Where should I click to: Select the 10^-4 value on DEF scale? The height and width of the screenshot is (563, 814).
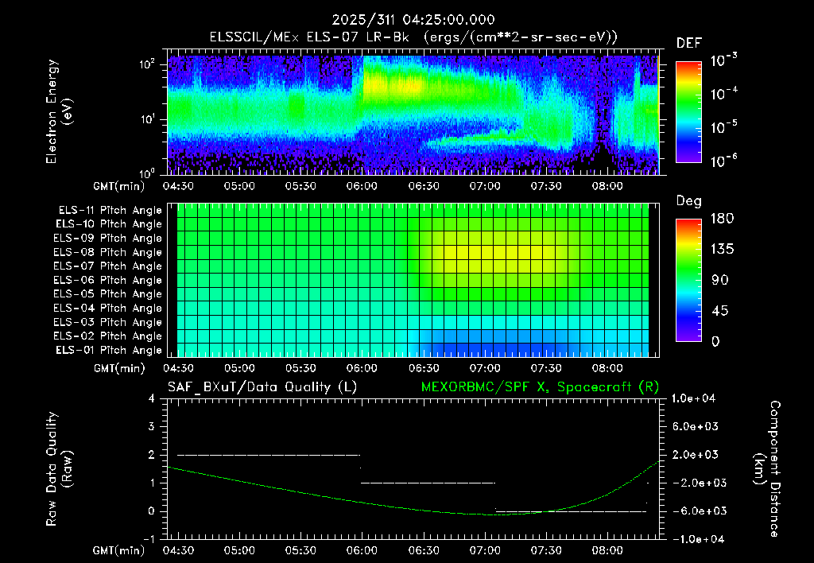point(724,94)
